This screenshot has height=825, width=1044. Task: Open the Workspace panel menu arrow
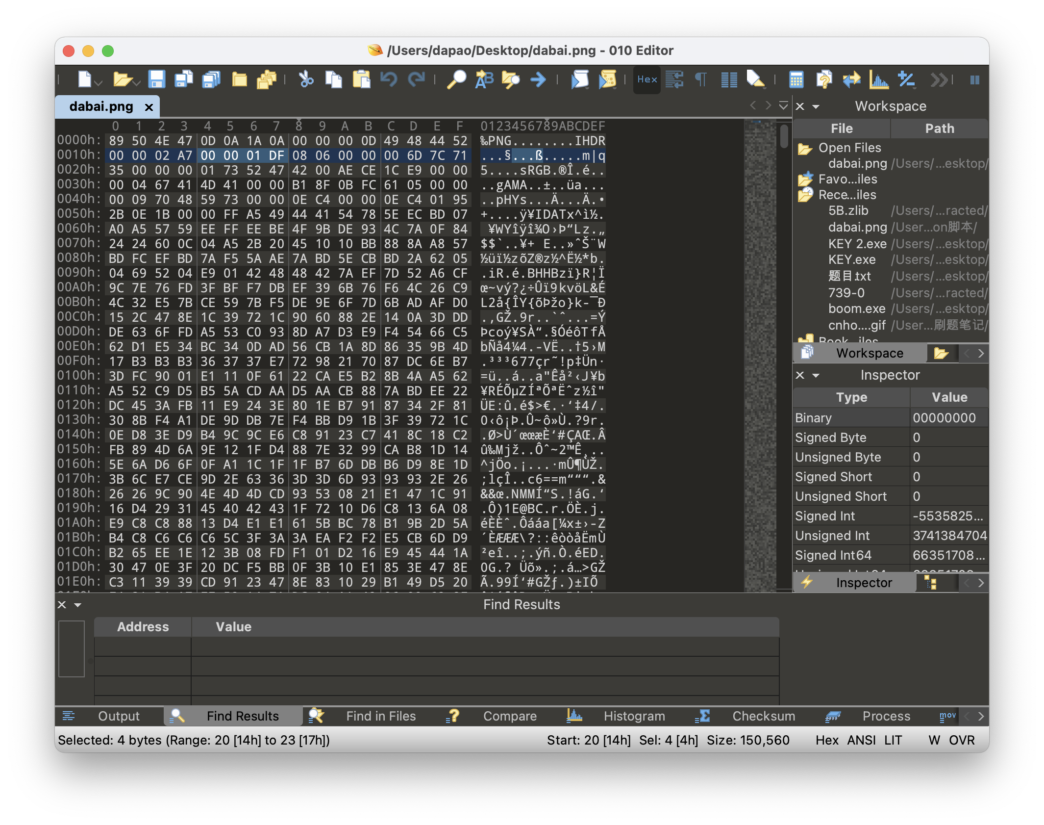816,106
